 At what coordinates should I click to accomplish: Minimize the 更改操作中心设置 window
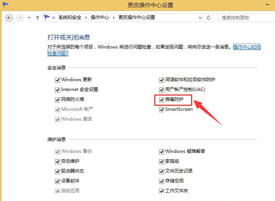pyautogui.click(x=267, y=5)
